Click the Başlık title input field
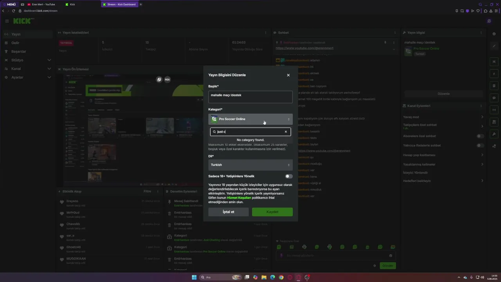 coord(250,97)
